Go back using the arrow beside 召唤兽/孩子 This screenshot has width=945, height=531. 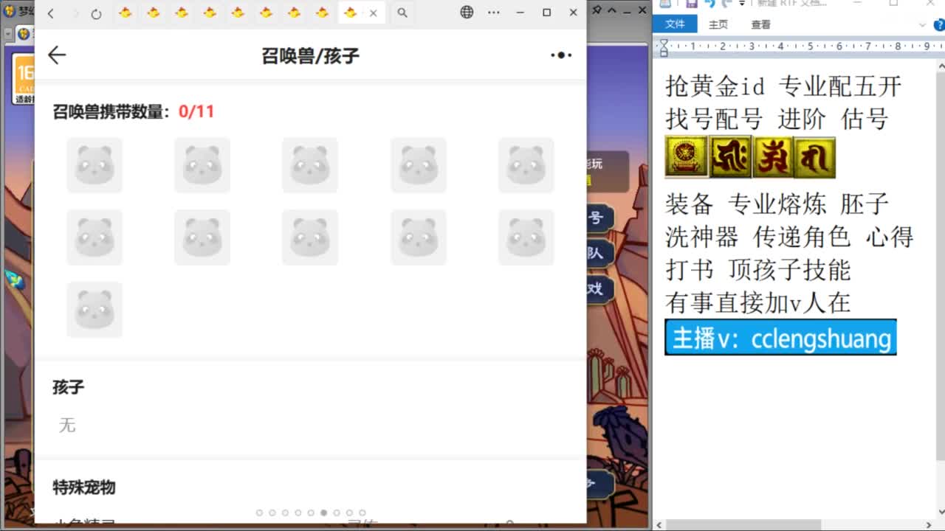coord(57,55)
